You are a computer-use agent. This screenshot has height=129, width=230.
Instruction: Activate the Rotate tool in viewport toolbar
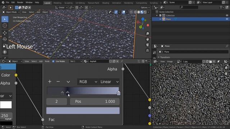(x=5, y=39)
